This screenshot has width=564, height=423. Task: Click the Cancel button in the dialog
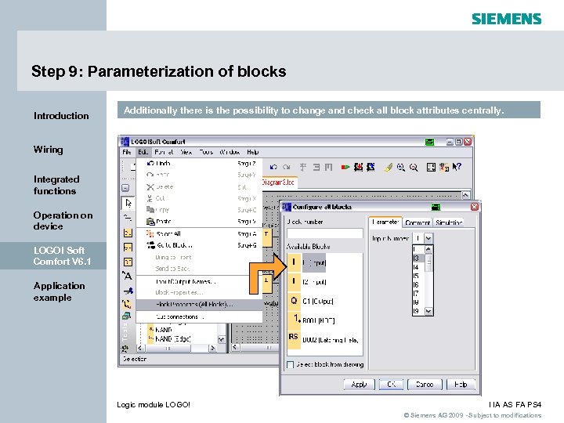point(425,385)
